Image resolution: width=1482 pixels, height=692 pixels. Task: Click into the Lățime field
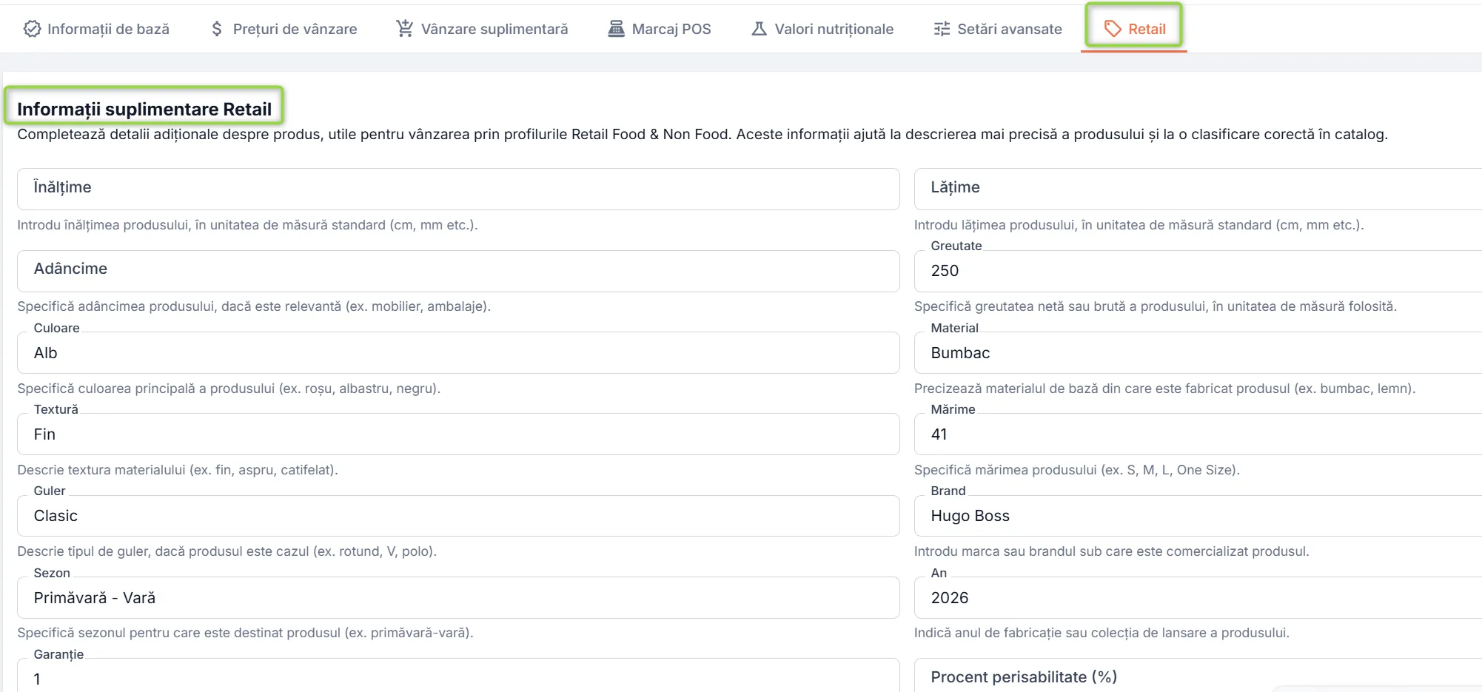click(1198, 189)
